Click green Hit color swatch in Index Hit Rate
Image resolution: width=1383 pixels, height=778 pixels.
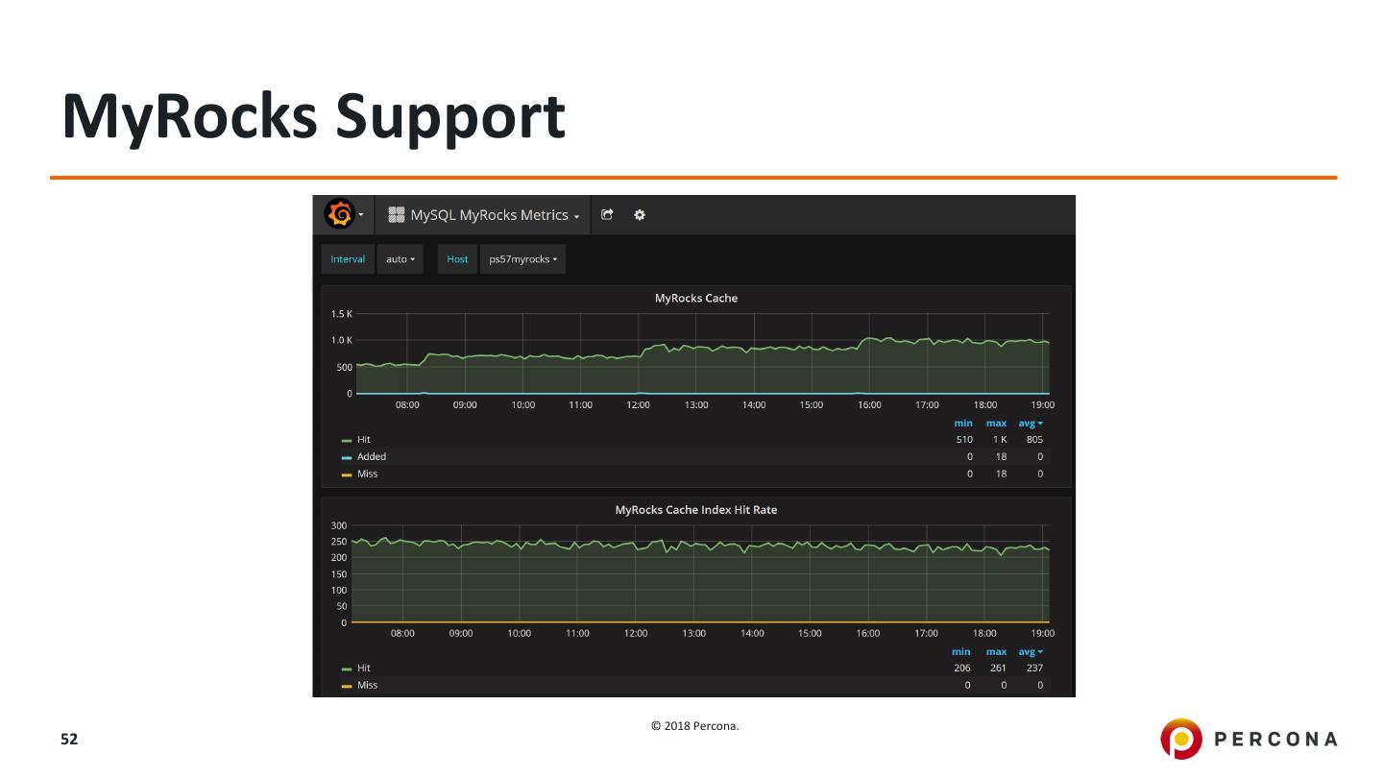tap(347, 669)
